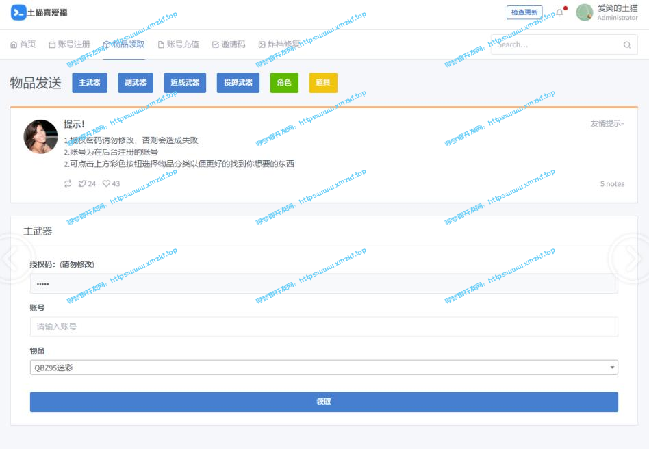Click the 爱笑的土猫 username text
Image resolution: width=649 pixels, height=449 pixels.
pos(617,8)
